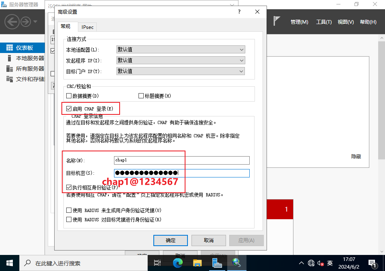This screenshot has width=385, height=271.
Task: Open Task View from the taskbar
Action: [x=157, y=263]
